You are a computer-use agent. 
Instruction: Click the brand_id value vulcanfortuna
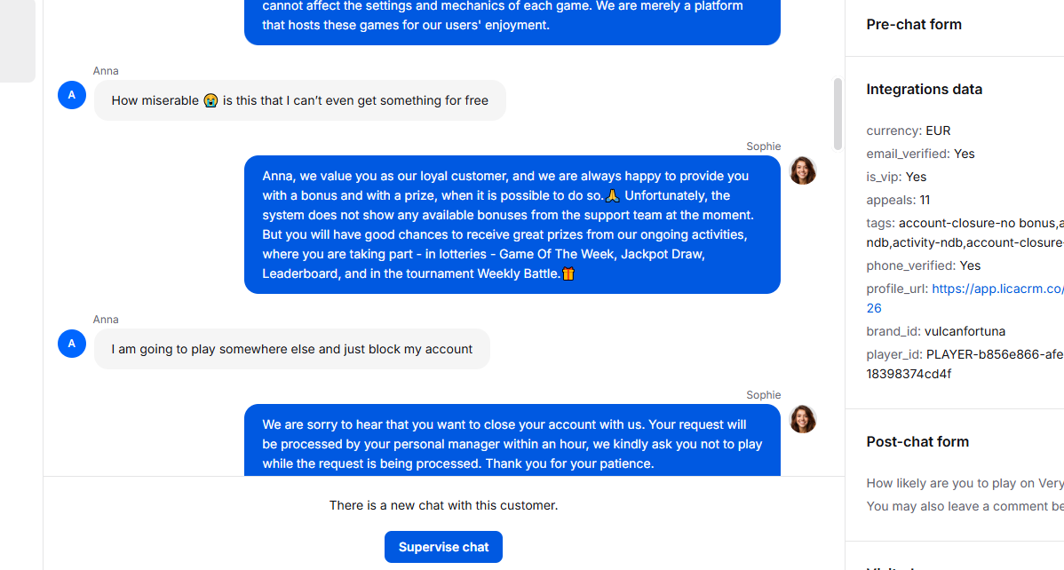(x=965, y=331)
